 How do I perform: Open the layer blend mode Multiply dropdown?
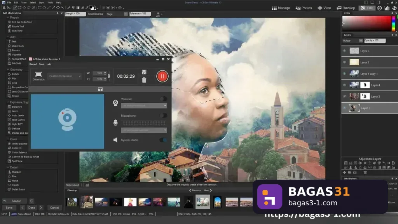pyautogui.click(x=353, y=40)
